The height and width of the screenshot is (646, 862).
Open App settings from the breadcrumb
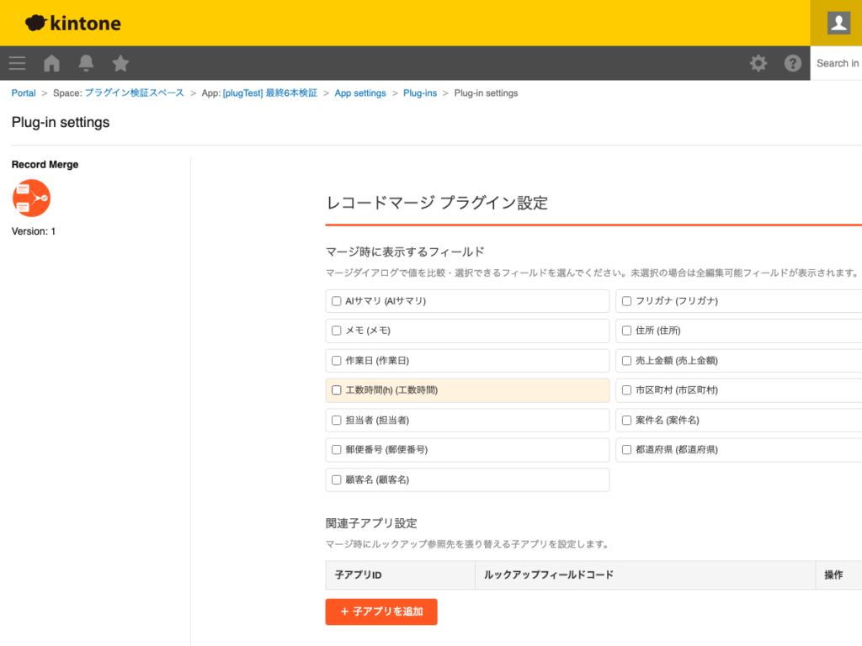pyautogui.click(x=360, y=93)
